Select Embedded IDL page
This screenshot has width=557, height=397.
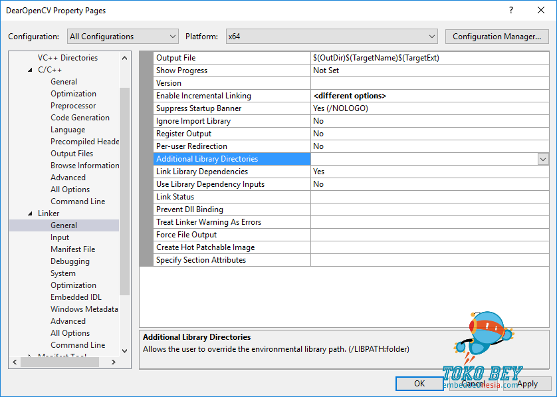[76, 297]
